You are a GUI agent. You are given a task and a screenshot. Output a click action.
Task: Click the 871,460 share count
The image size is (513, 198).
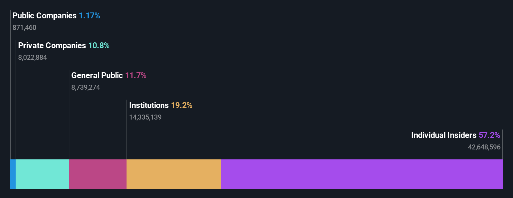coord(24,27)
